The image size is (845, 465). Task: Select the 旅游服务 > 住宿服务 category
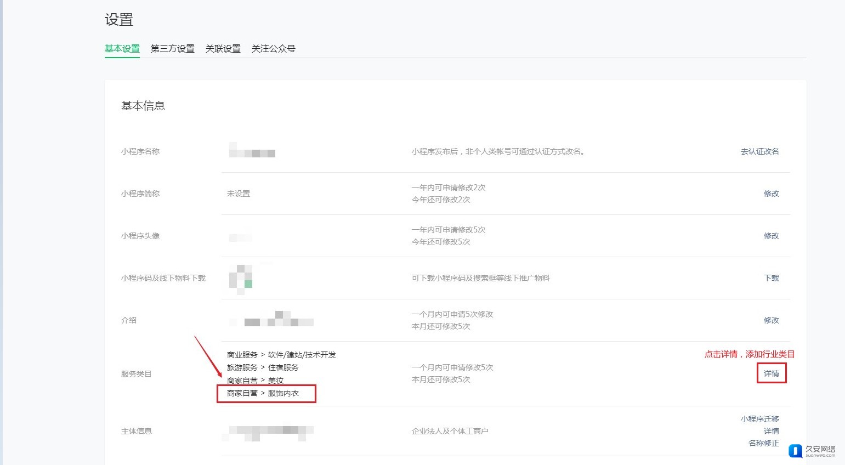(x=263, y=367)
